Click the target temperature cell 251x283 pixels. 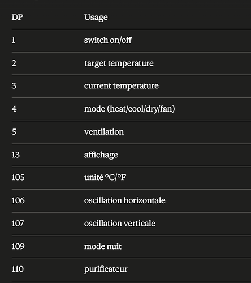pyautogui.click(x=119, y=63)
